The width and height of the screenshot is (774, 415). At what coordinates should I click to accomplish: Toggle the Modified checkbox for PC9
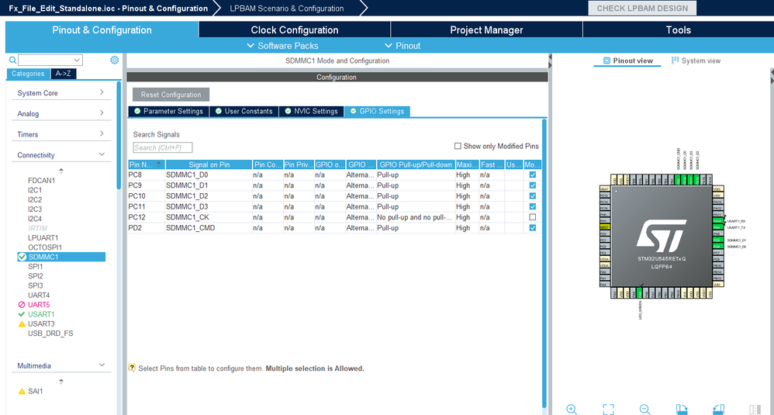coord(532,185)
